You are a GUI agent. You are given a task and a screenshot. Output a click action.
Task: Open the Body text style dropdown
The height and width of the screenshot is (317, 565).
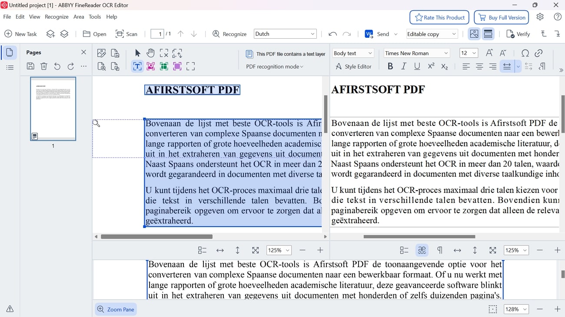pyautogui.click(x=353, y=53)
